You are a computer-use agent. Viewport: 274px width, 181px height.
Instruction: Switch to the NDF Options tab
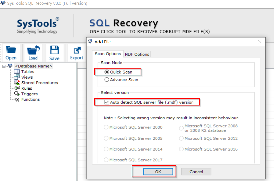(x=137, y=54)
